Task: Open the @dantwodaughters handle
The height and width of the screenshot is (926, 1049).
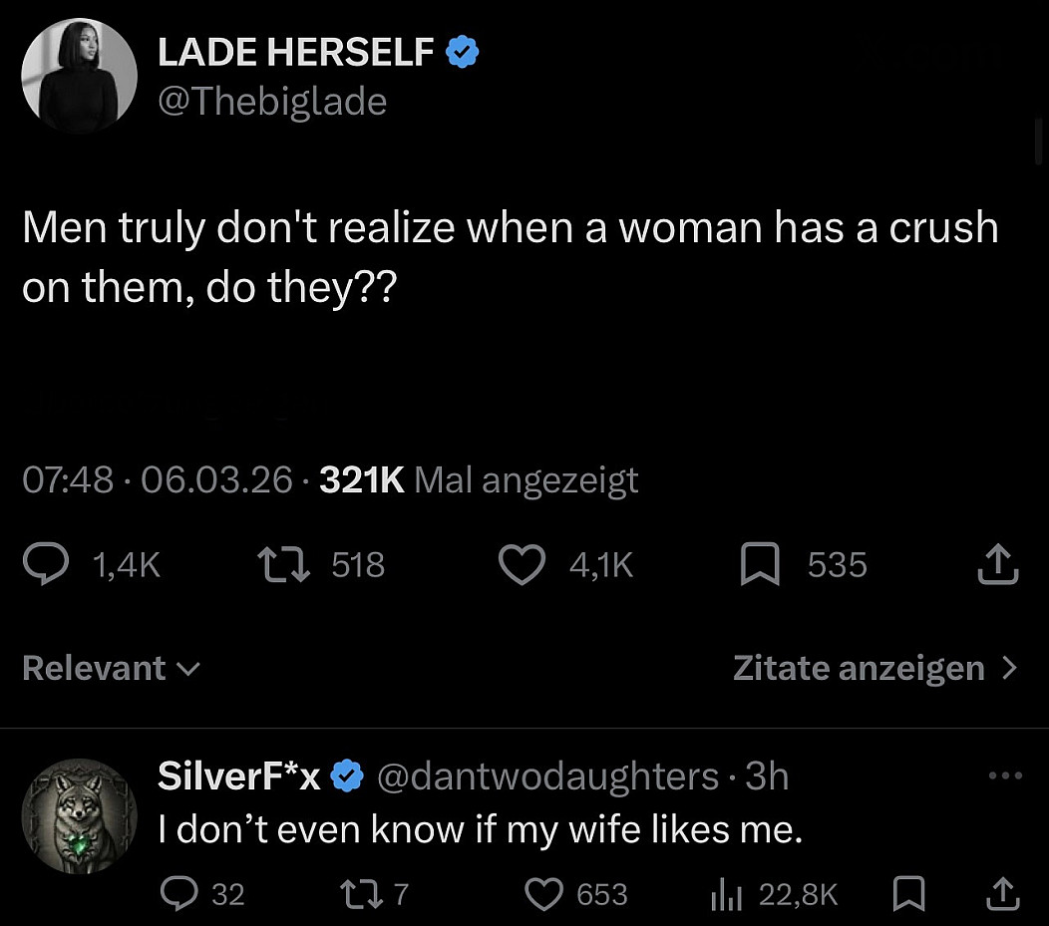Action: (x=546, y=775)
